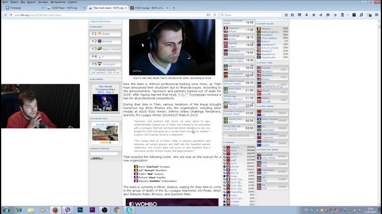Open media player icon in taskbar

[43, 210]
